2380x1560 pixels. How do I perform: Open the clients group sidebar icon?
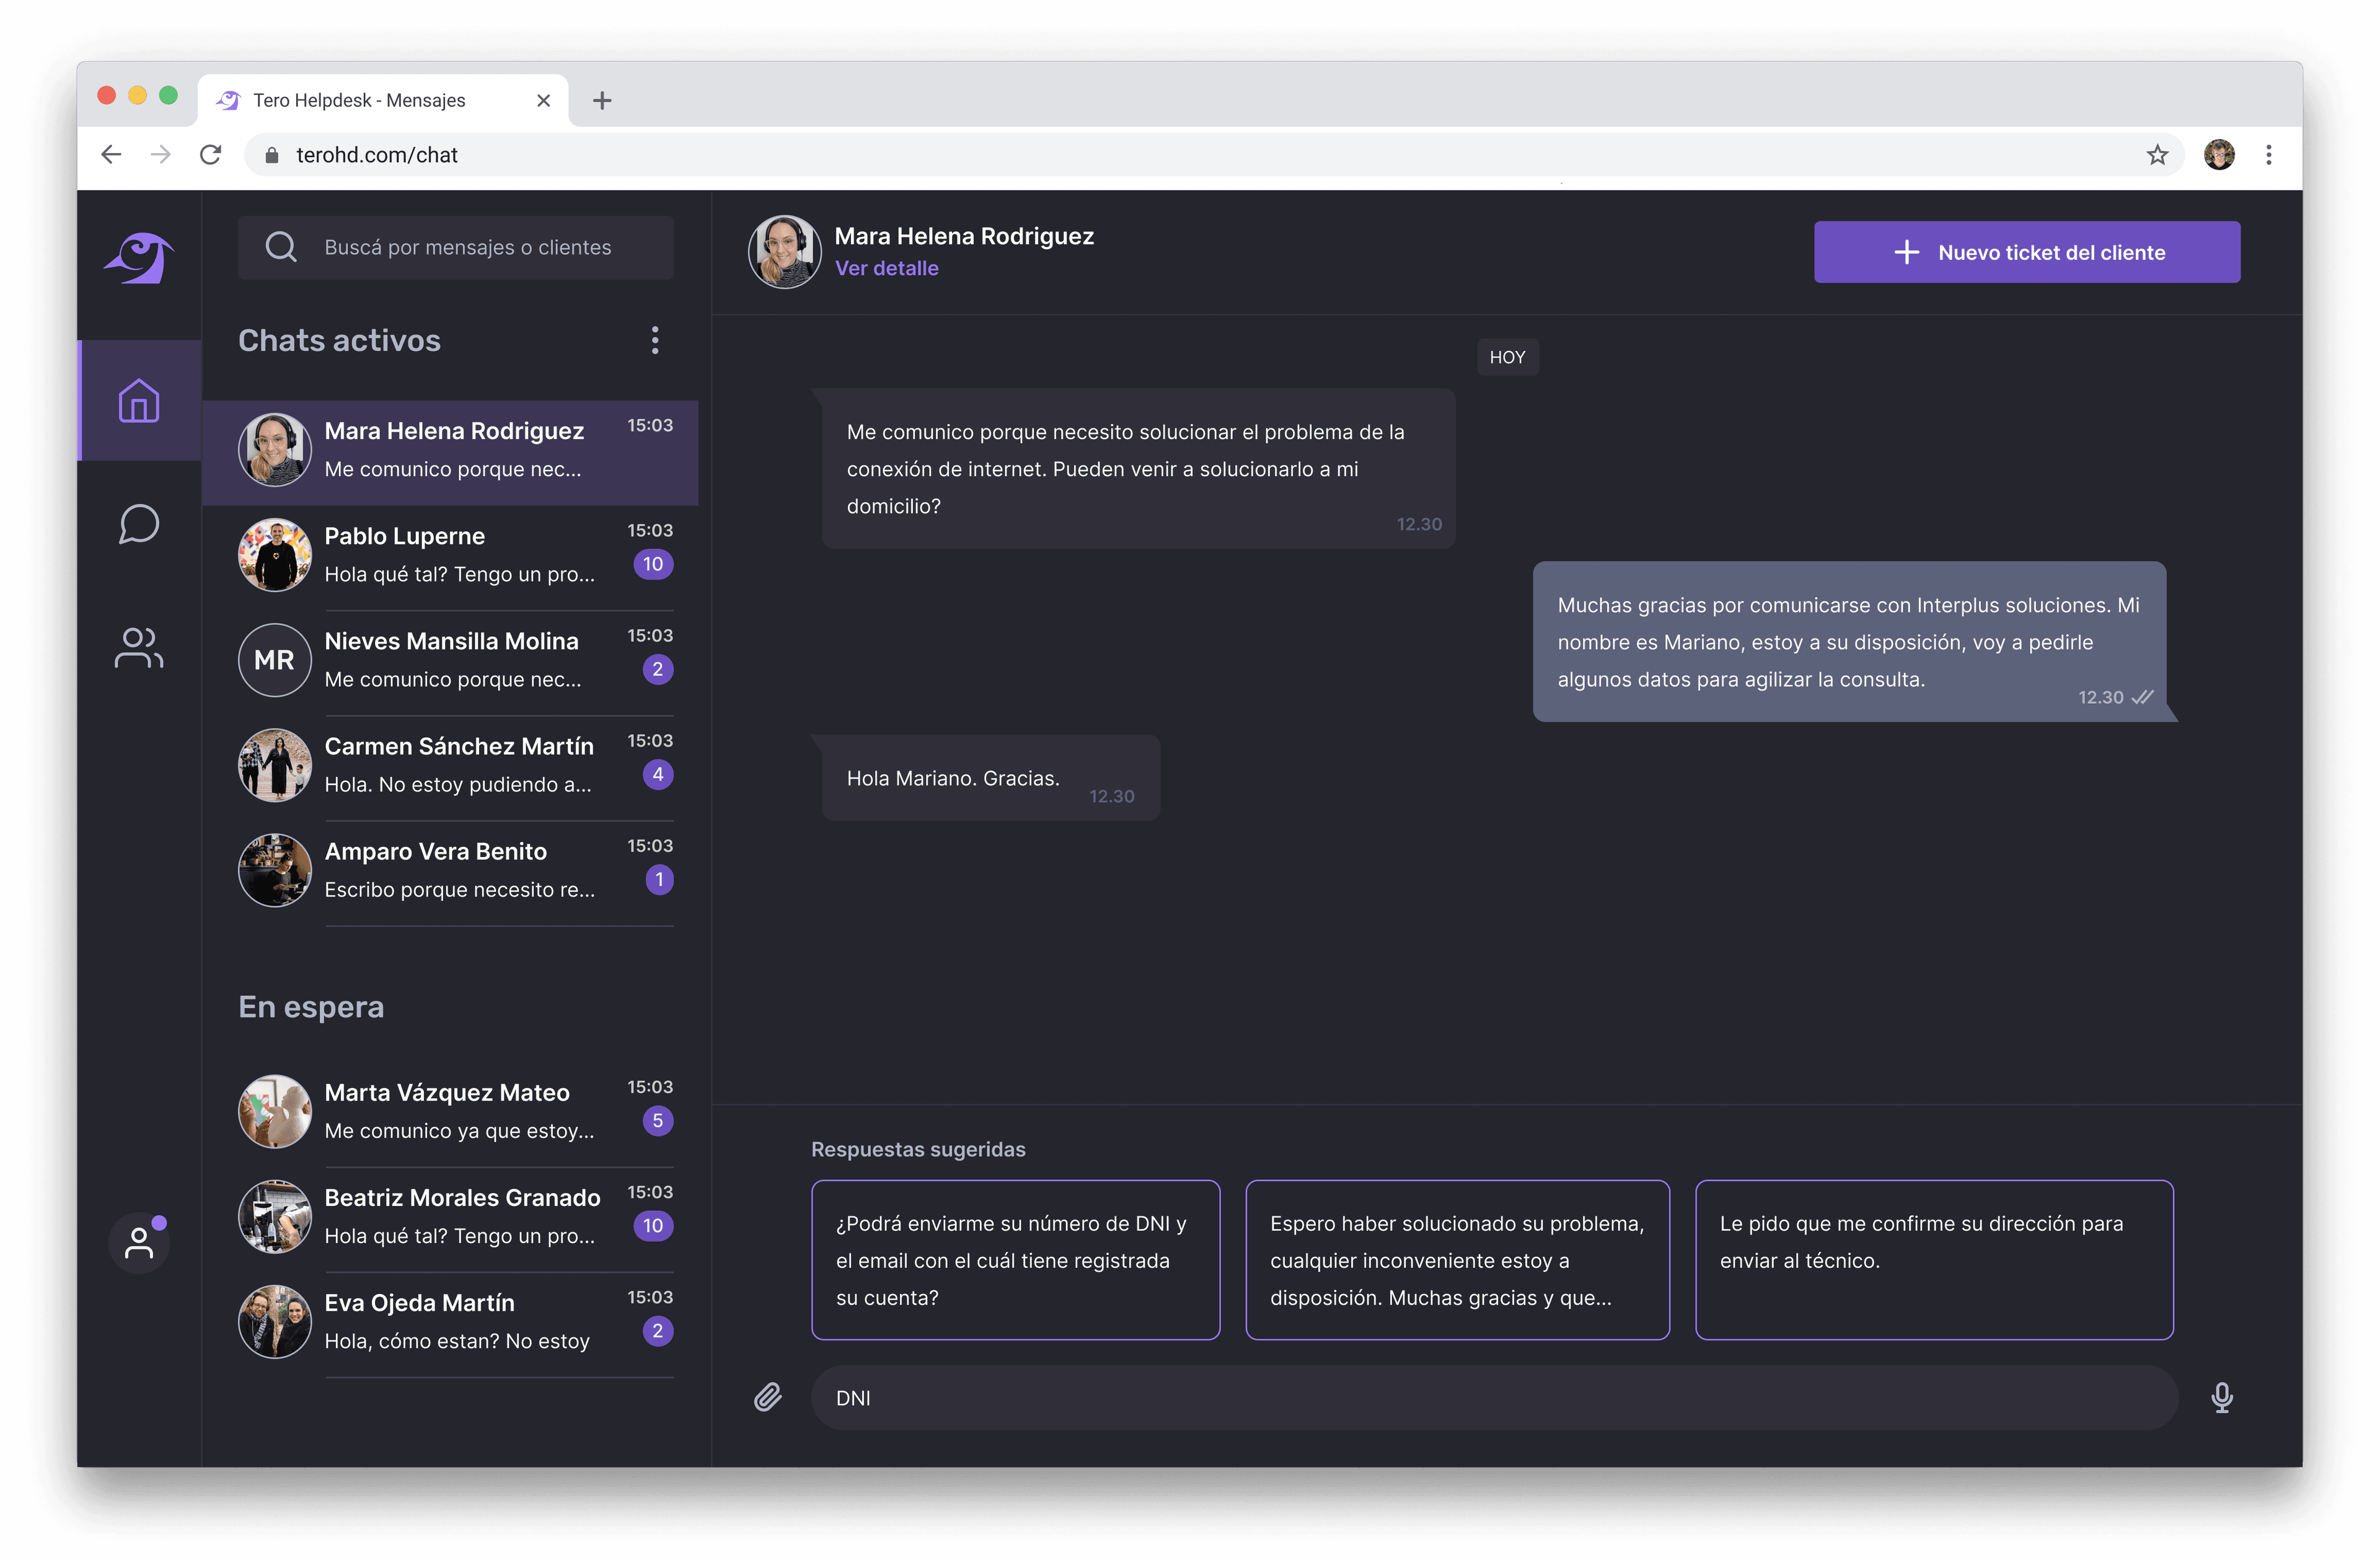coord(139,647)
